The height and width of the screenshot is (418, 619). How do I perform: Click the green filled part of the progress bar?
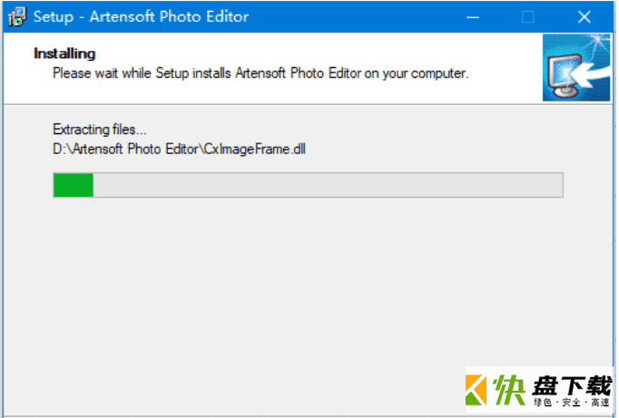[x=74, y=185]
